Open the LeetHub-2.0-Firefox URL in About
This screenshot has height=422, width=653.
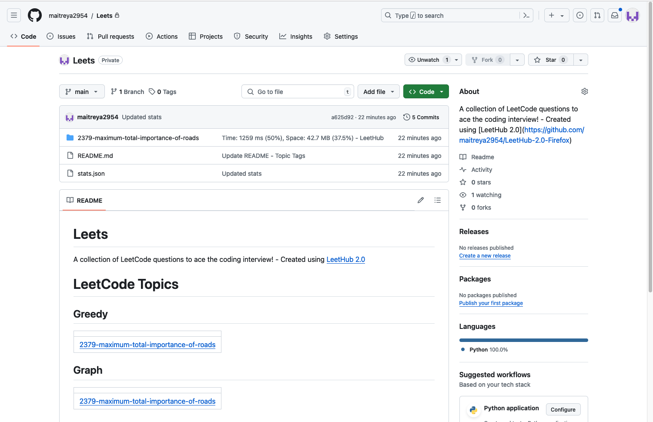tap(522, 135)
